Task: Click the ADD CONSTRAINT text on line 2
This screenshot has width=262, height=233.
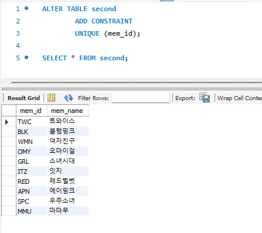Action: pyautogui.click(x=104, y=21)
